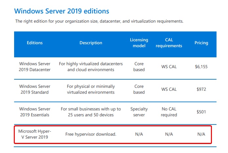Click 'WS CAL' in the Datacenter row
Image resolution: width=228 pixels, height=153 pixels.
pos(169,67)
